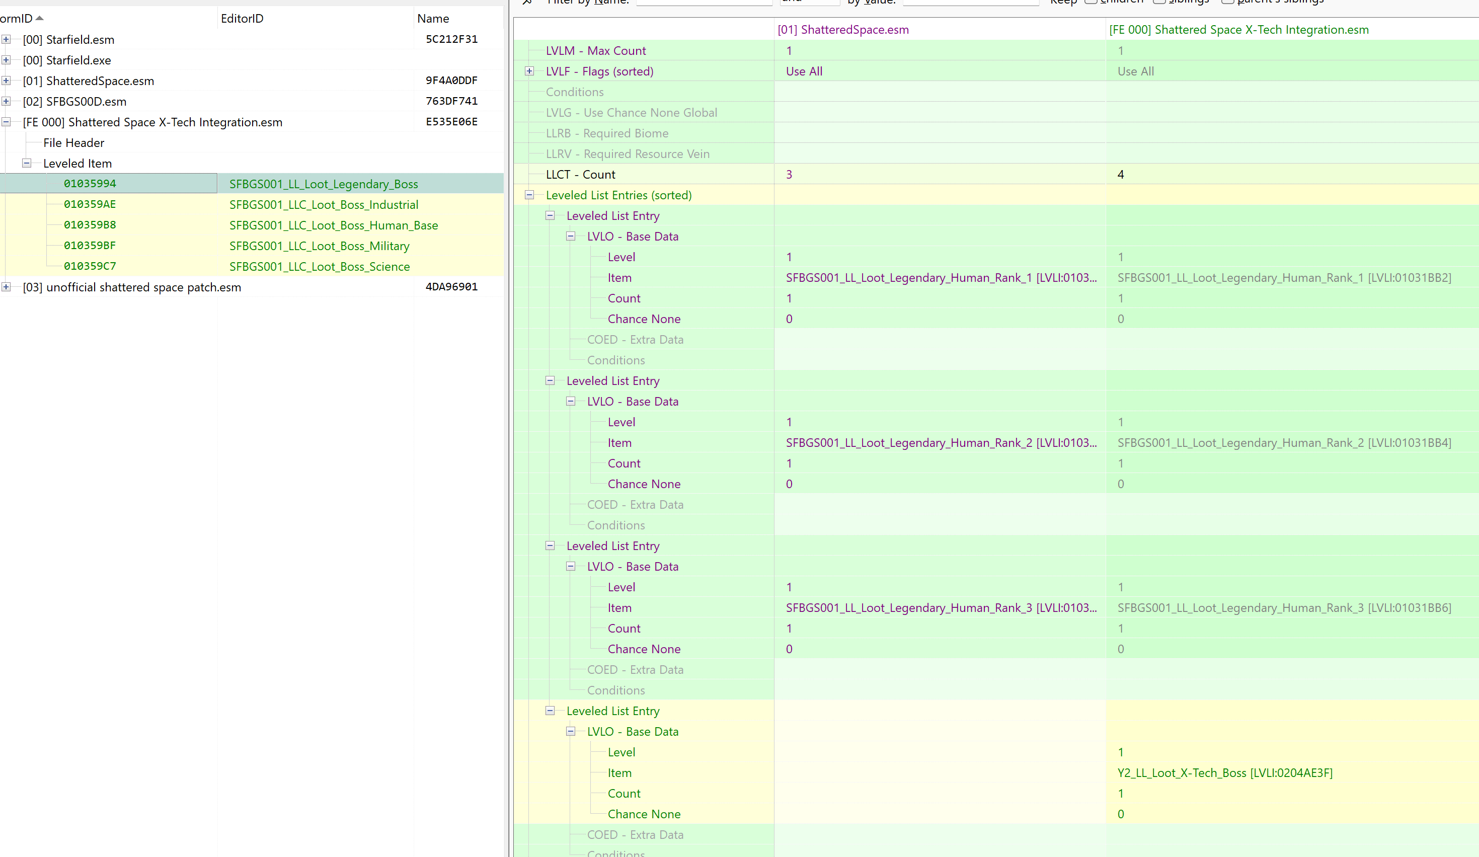The image size is (1479, 857).
Task: Collapse LVLO - Base Data of Human_Rank_2 entry
Action: [x=571, y=402]
